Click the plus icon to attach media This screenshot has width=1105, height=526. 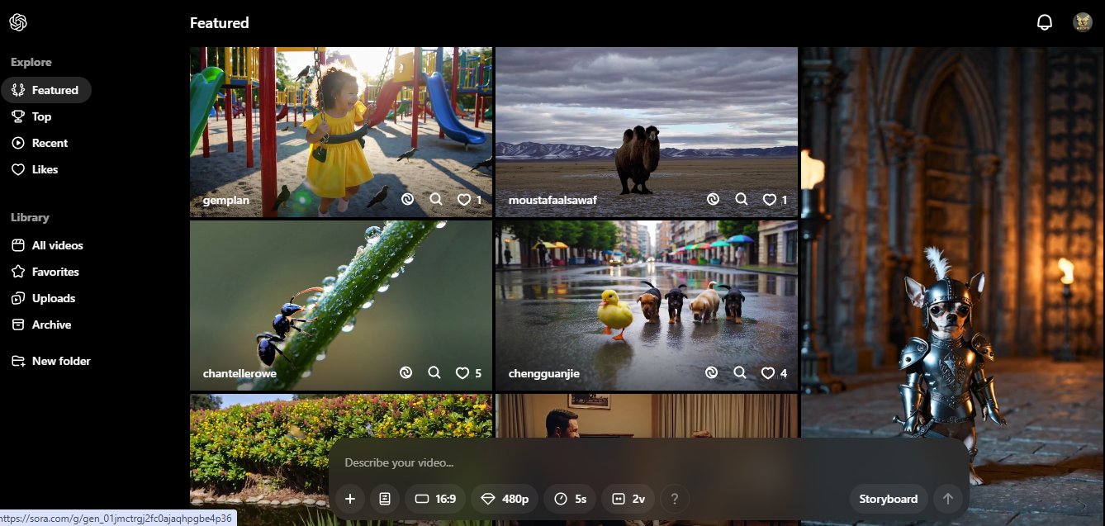350,499
